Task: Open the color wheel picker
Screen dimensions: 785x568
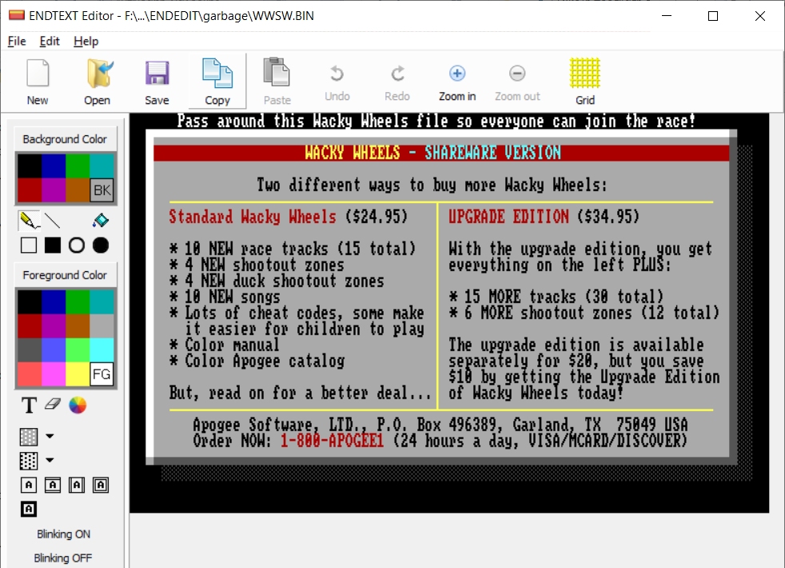Action: pos(77,406)
